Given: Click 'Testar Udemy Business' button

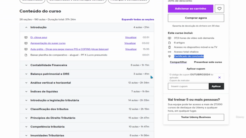Looking at the screenshot, I should (196, 117).
